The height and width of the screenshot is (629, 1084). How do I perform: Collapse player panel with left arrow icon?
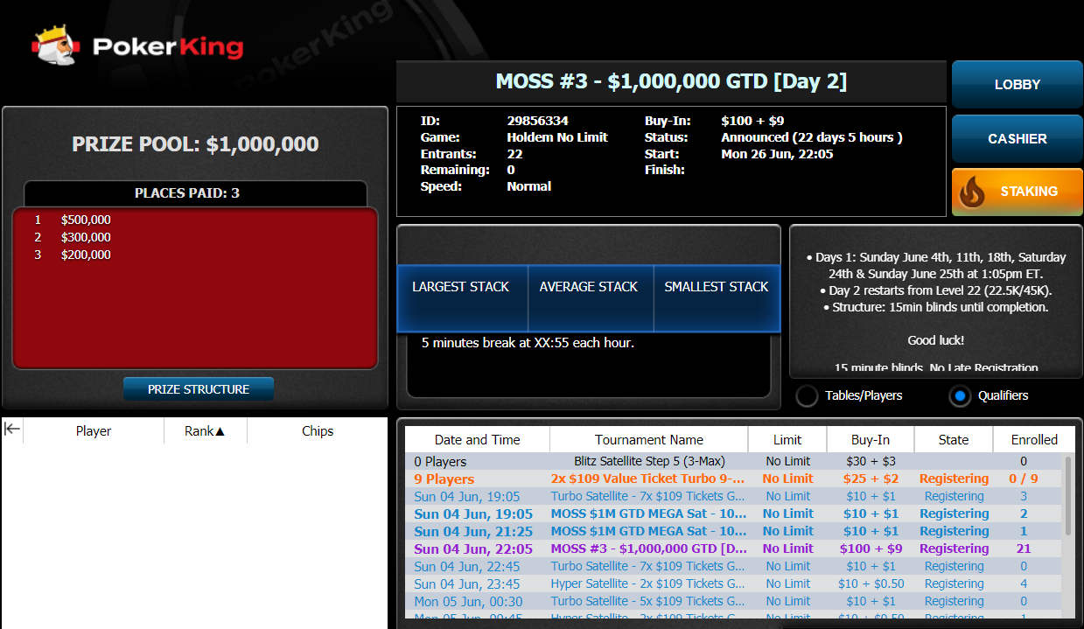12,429
